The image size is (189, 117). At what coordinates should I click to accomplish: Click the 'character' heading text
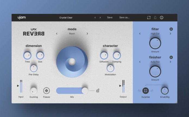(110, 46)
